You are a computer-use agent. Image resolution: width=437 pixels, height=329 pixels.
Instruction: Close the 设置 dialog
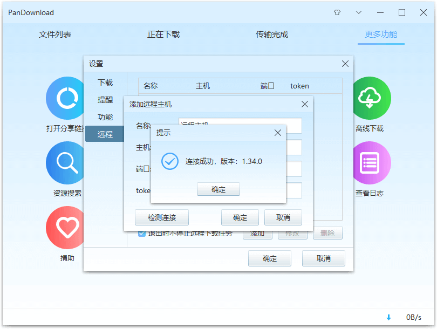[x=345, y=64]
